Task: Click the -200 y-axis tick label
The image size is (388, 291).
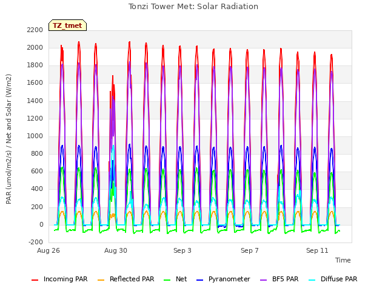Action: click(x=36, y=242)
